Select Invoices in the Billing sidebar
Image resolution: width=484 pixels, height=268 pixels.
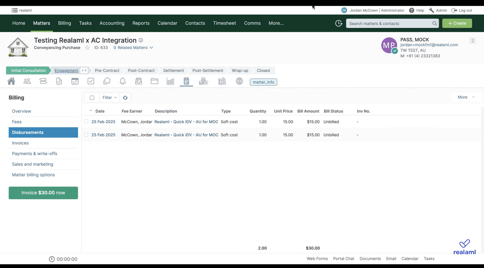tap(20, 143)
